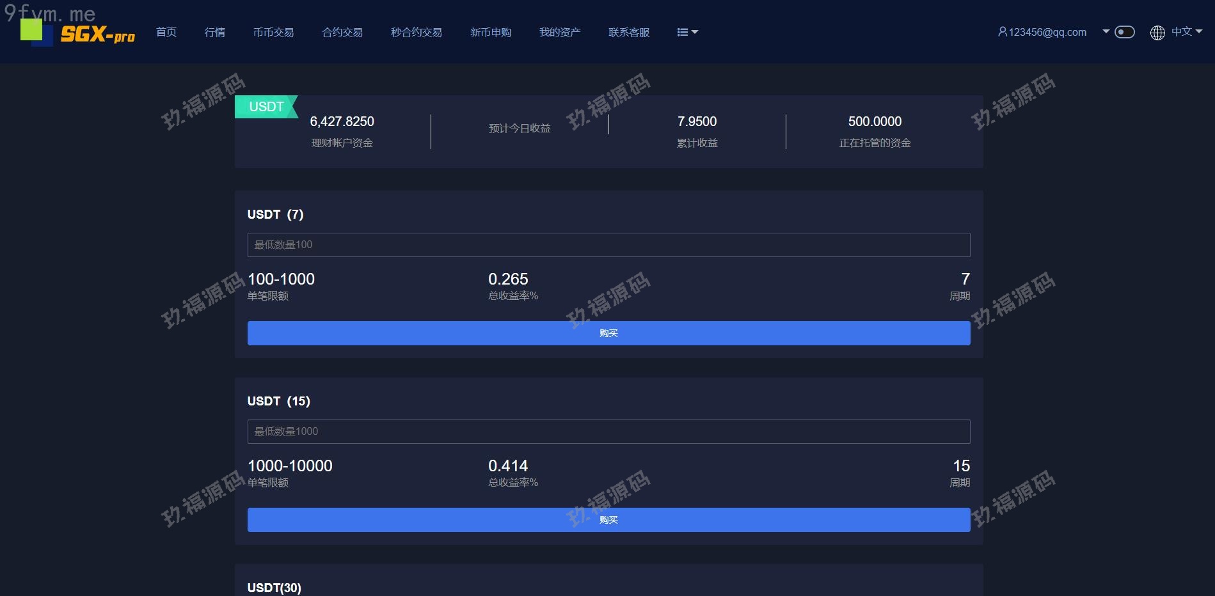
Task: Navigate to 币币交易 page
Action: tap(273, 32)
